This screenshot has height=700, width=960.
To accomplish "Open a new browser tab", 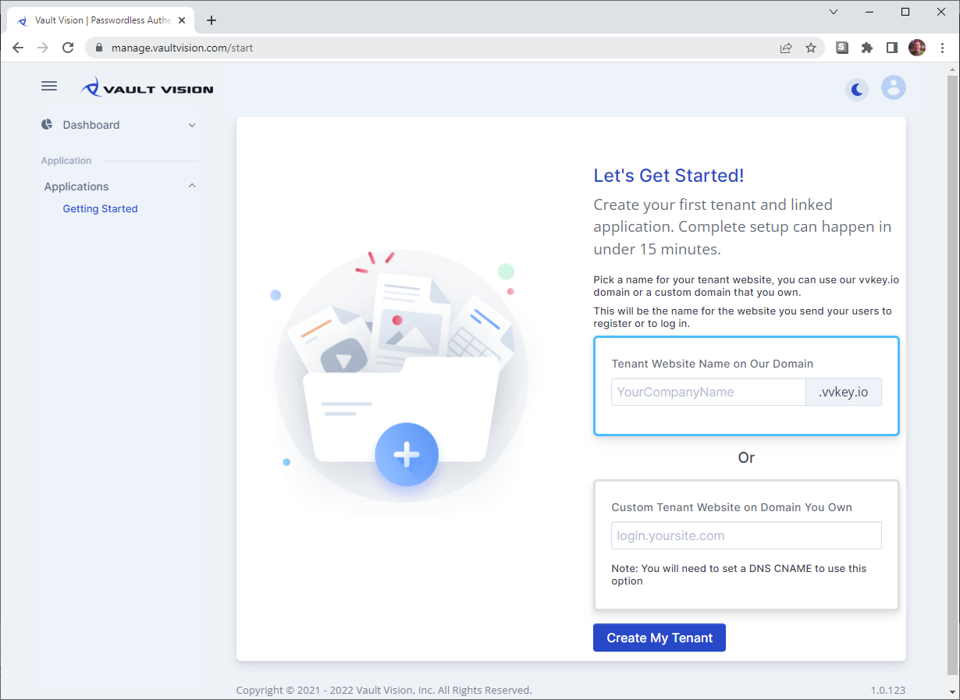I will point(212,20).
